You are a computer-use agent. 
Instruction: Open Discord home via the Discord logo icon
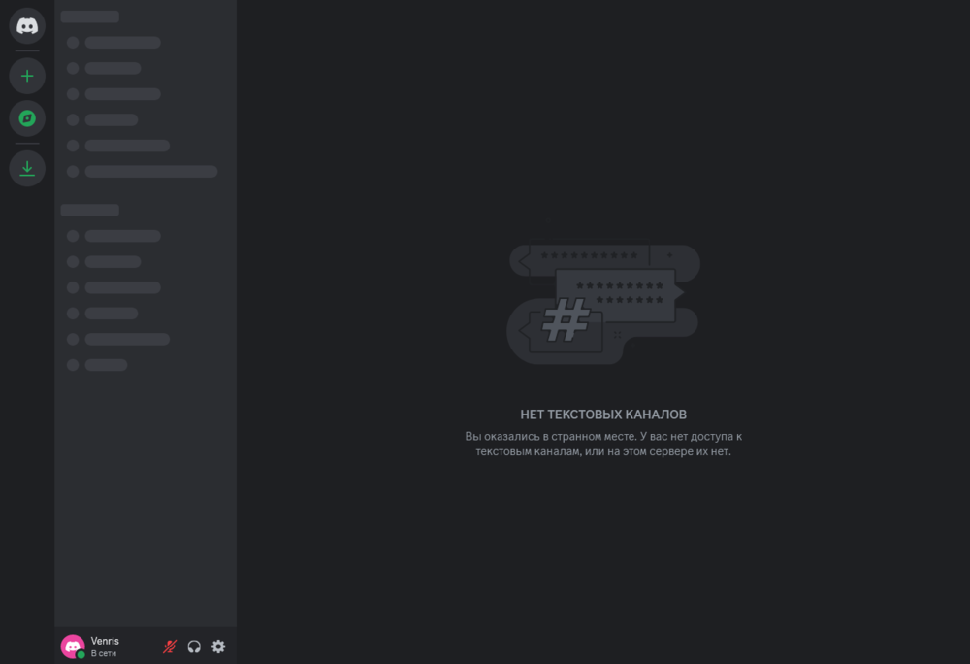(x=27, y=25)
